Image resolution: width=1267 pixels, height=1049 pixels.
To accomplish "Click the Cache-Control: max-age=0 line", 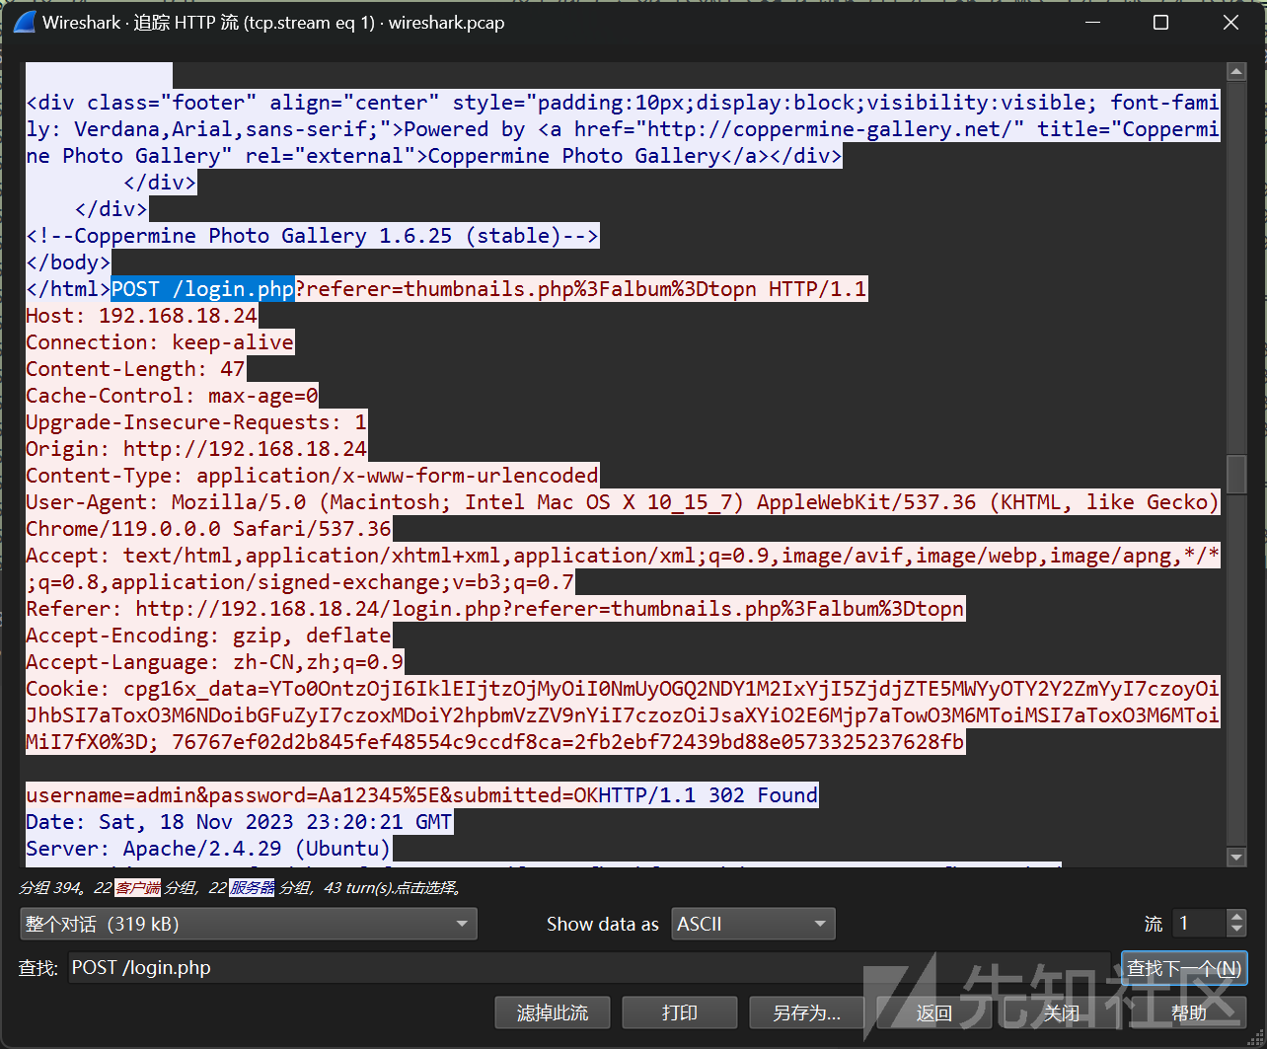I will coord(172,396).
